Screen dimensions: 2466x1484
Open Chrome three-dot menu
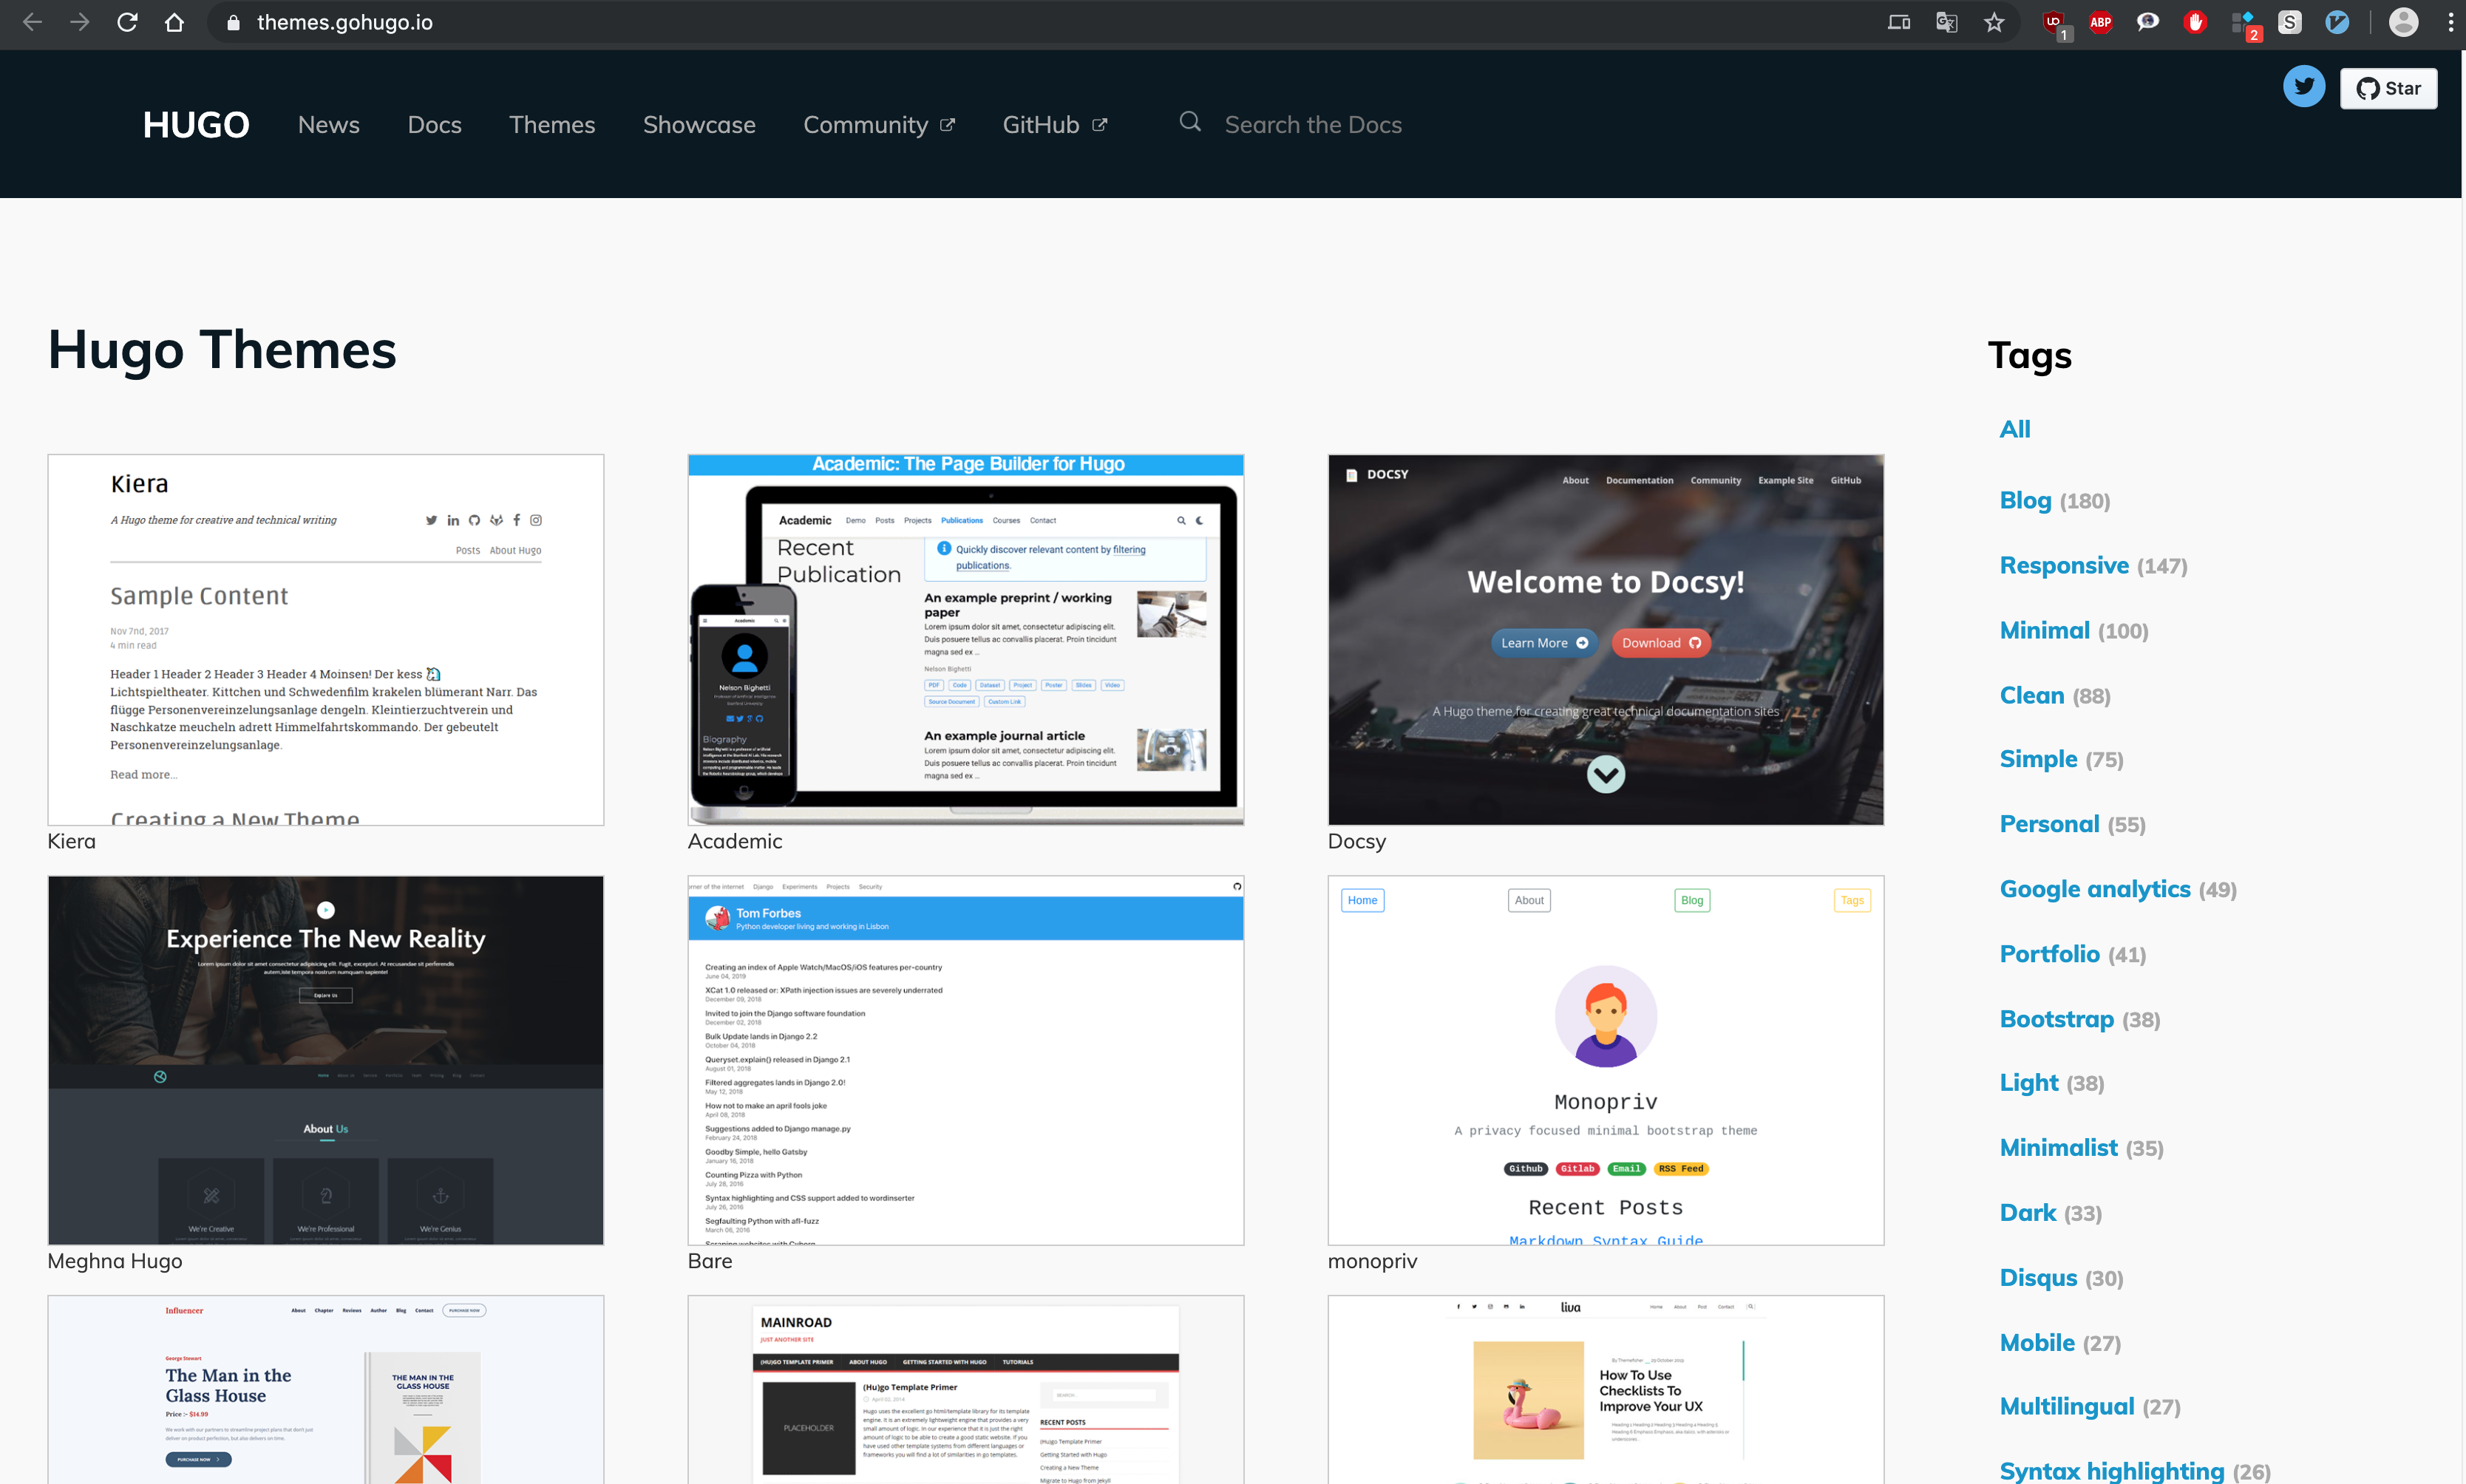[x=2450, y=22]
